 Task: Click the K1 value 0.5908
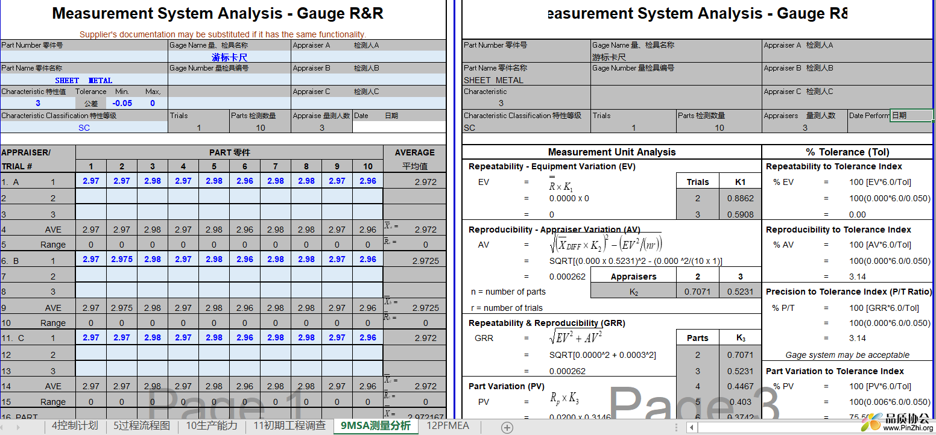(740, 214)
